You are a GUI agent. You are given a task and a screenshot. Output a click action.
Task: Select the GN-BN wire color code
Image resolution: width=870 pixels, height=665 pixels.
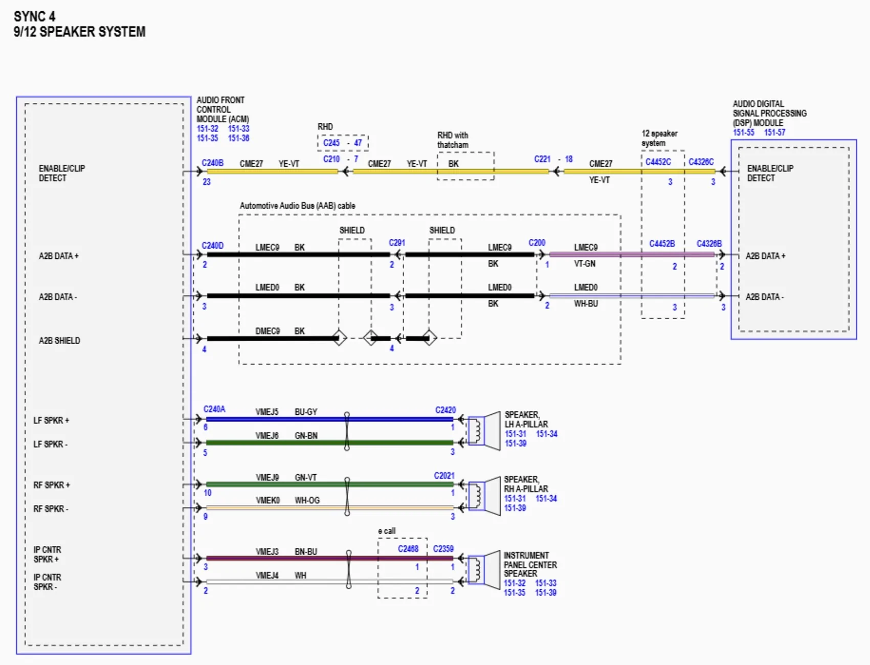(306, 436)
